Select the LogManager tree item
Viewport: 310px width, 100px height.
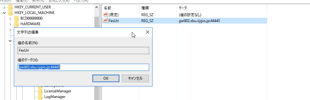55,97
